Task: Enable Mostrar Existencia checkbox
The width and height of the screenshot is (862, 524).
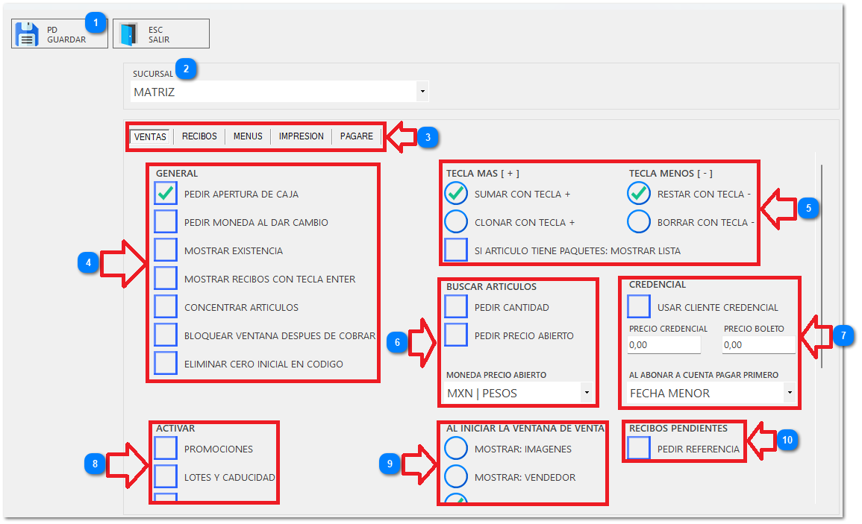Action: point(166,250)
